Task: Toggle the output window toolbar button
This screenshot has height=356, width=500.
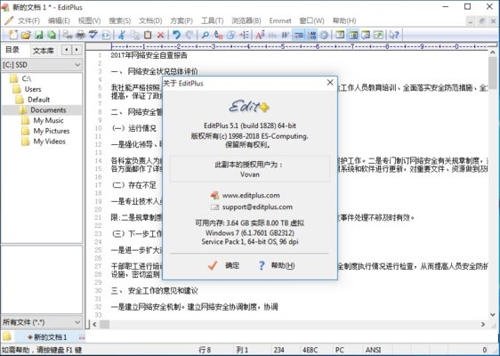Action: tap(366, 35)
